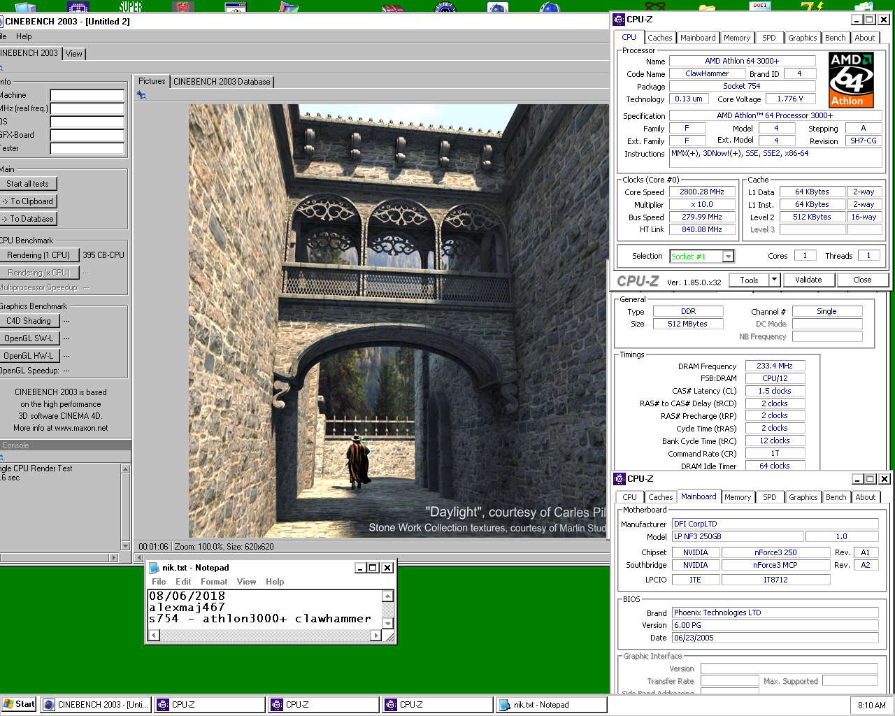Click the 395 CB-CPU result text
895x716 pixels.
point(103,255)
